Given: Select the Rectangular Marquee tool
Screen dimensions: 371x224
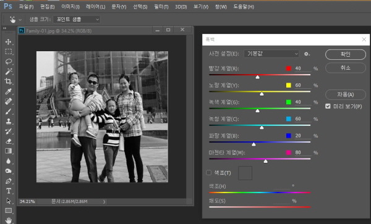Looking at the screenshot, I should tap(8, 52).
